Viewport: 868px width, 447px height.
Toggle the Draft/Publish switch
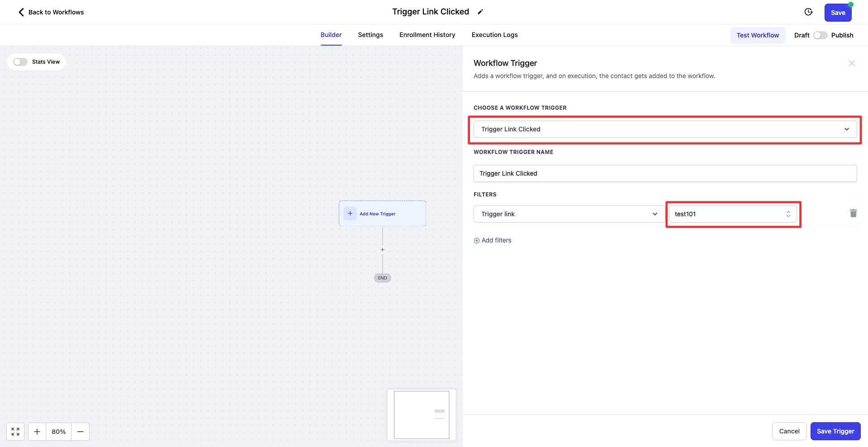(820, 35)
